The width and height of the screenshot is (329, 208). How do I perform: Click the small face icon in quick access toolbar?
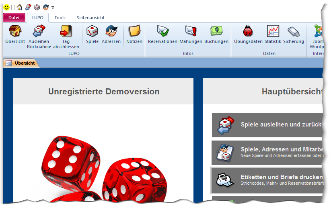[46, 7]
